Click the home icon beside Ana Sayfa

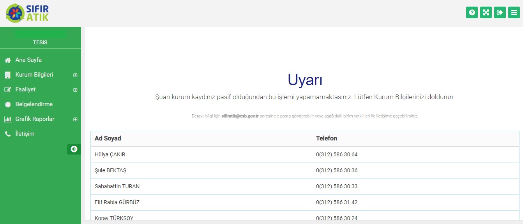(x=7, y=60)
